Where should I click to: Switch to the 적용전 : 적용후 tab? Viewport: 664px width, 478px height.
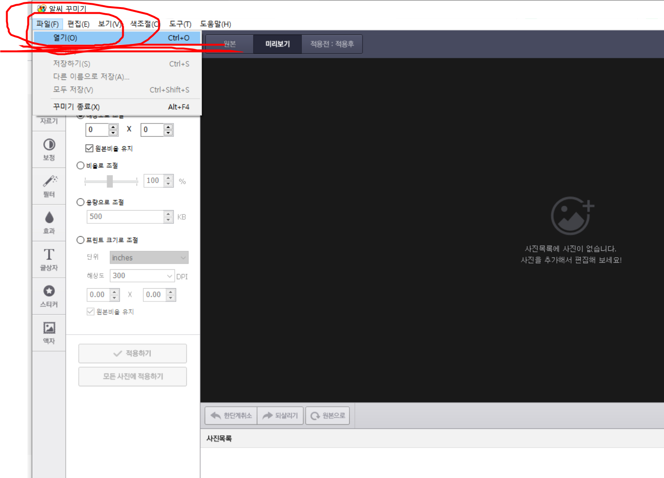[x=332, y=44]
